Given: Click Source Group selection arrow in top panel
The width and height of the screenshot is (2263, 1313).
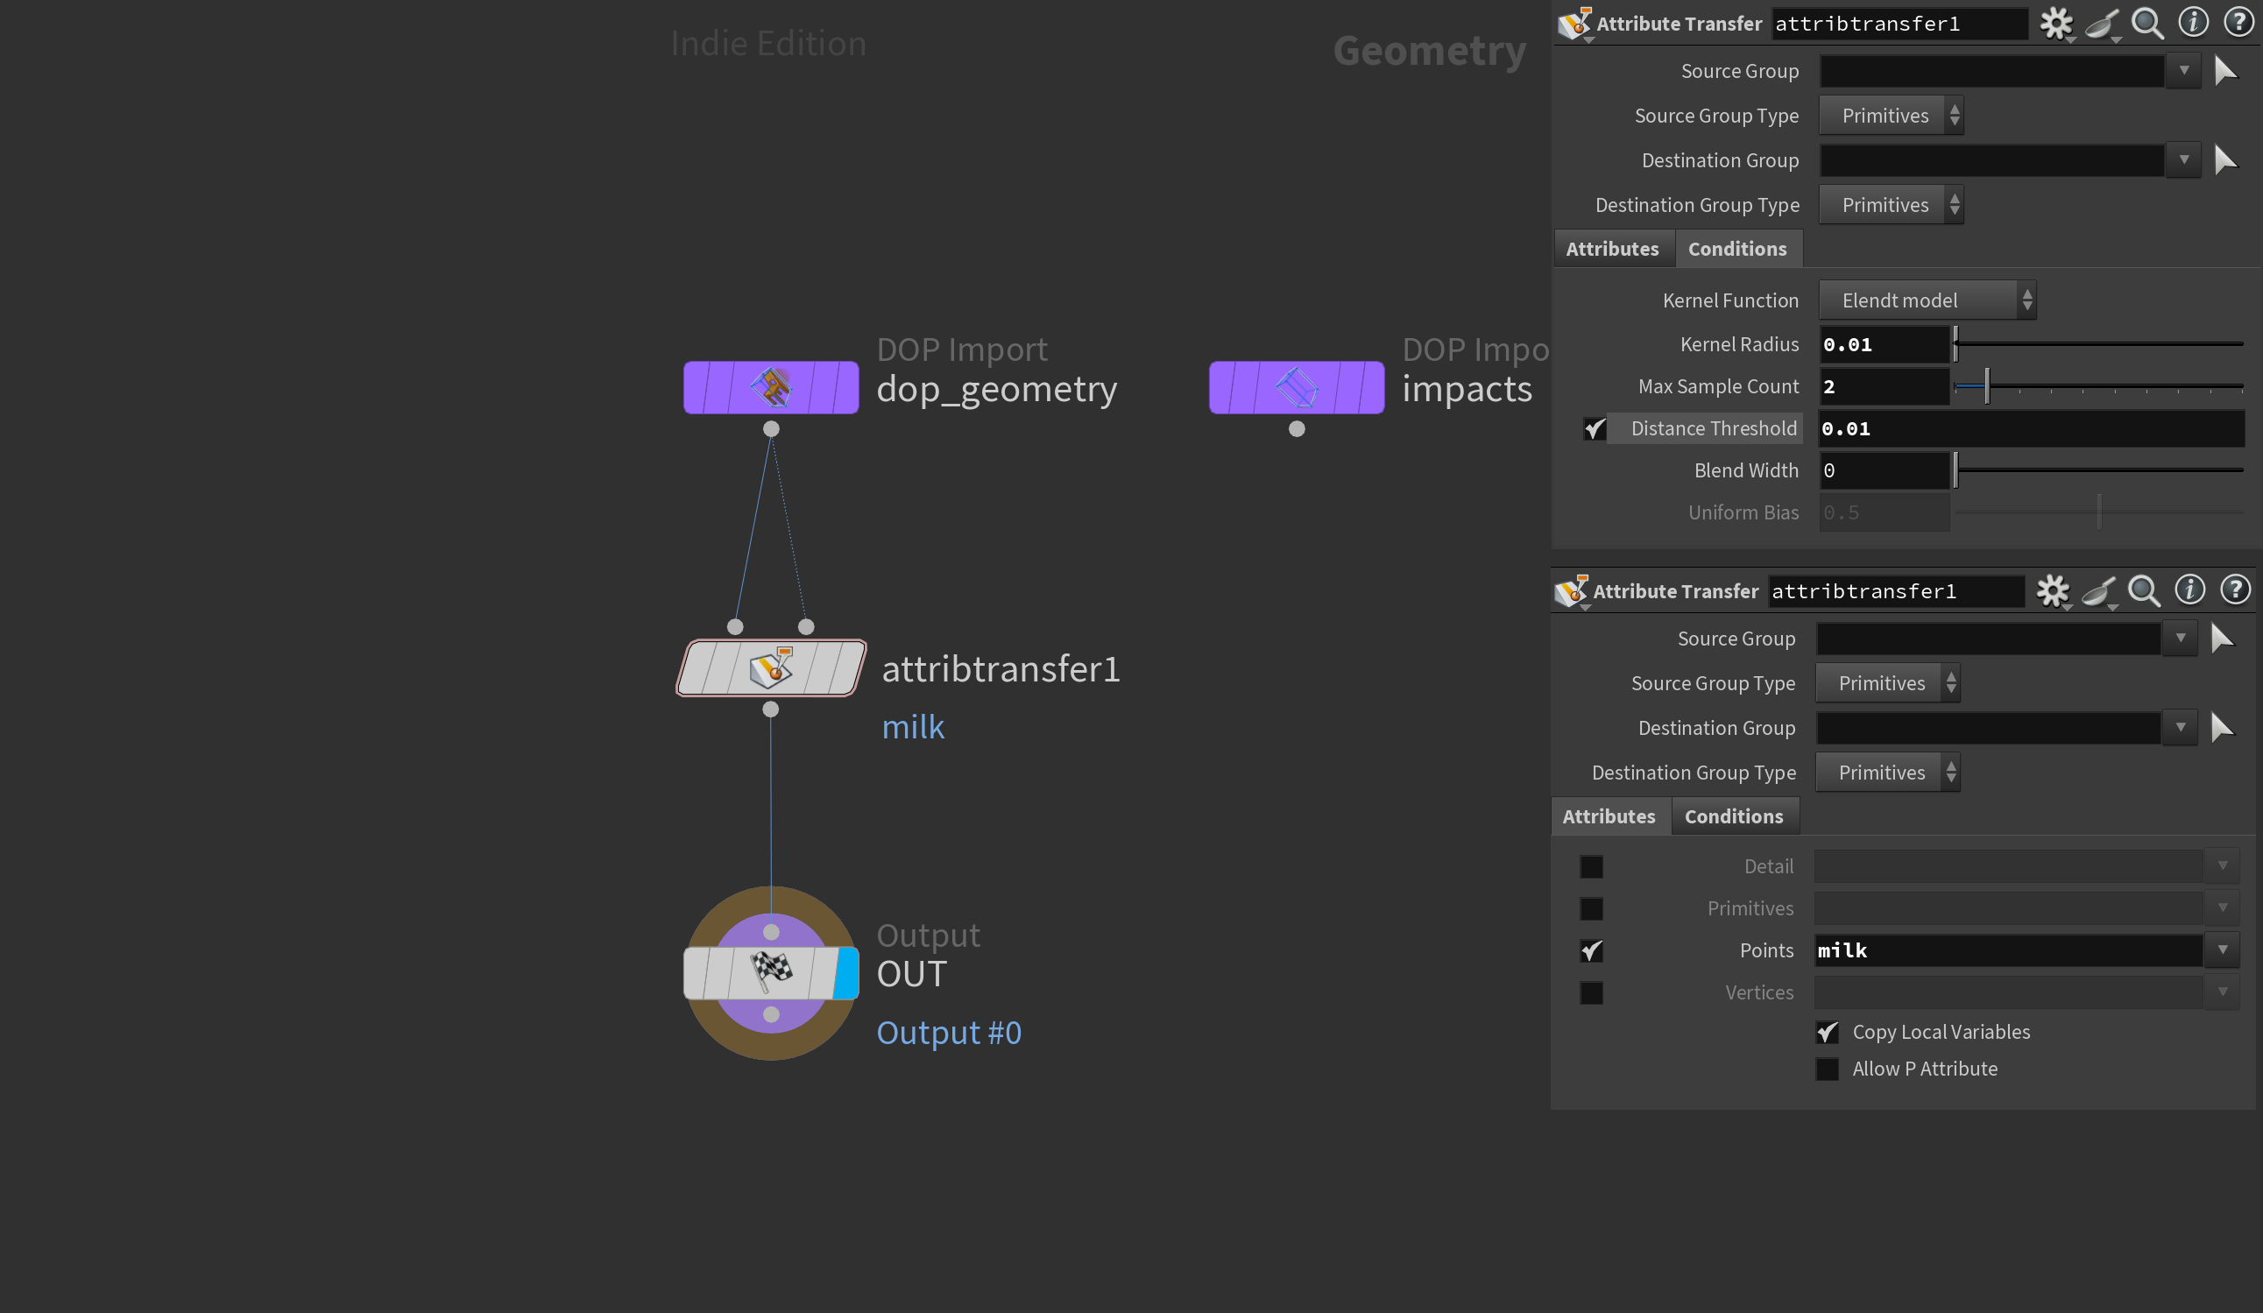Looking at the screenshot, I should point(2224,71).
